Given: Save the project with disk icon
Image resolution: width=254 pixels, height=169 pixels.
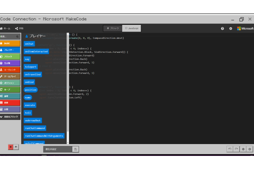Looking at the screenshot, I should (76, 149).
